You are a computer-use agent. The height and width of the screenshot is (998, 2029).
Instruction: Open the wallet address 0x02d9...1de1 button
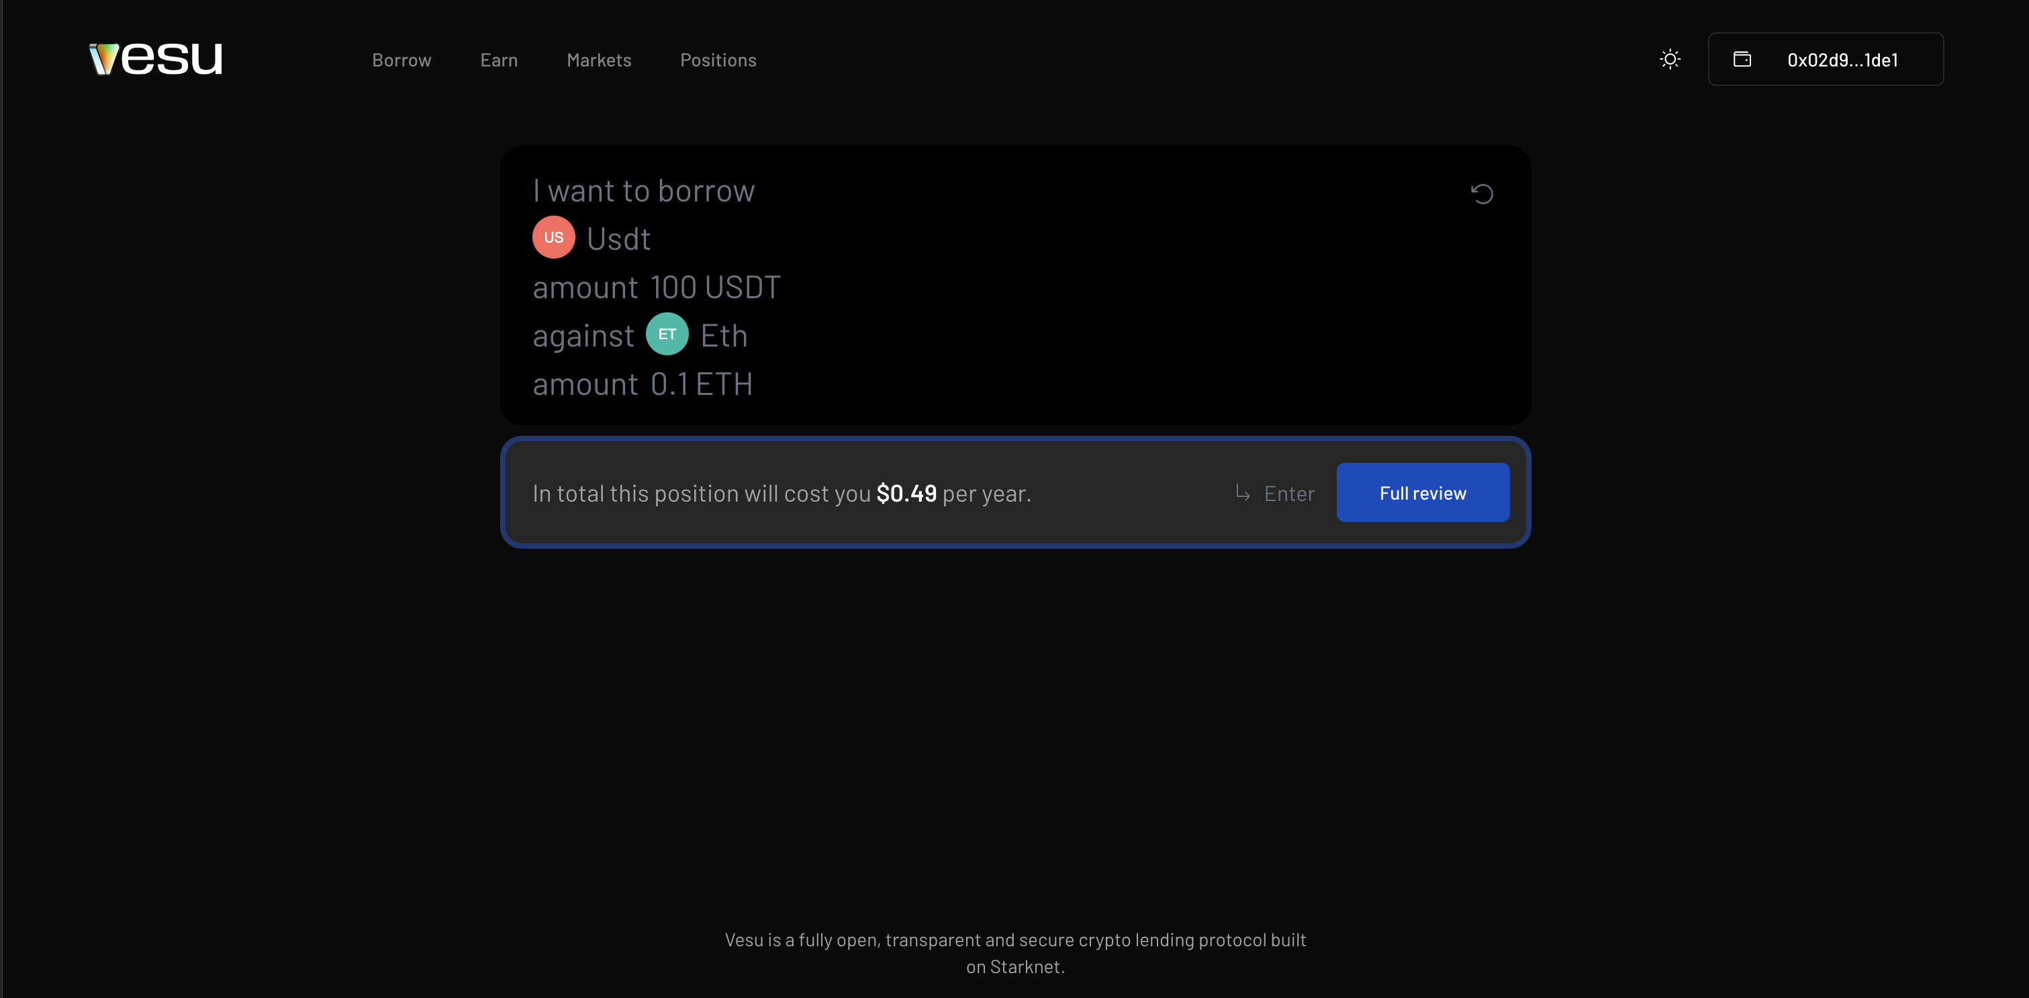tap(1825, 59)
